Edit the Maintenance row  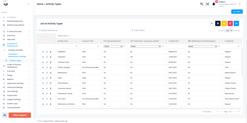click(47, 73)
